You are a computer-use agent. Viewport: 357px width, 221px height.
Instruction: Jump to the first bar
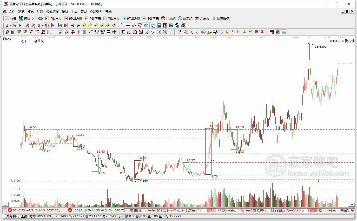[x=60, y=25]
